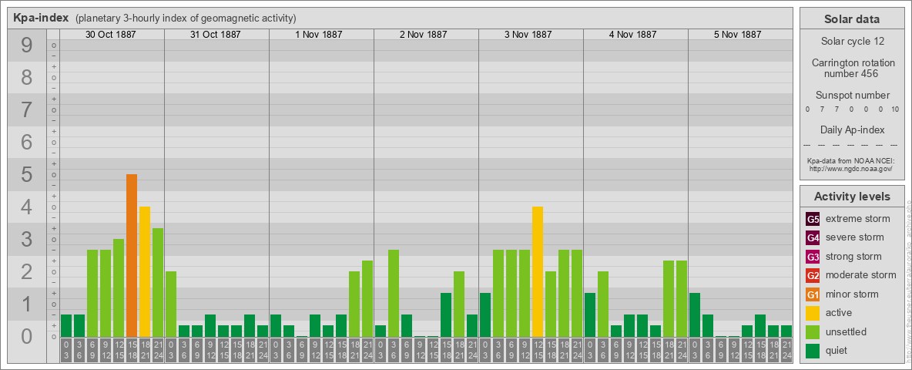Select the 5 Nov 1887 date header
The height and width of the screenshot is (370, 912).
click(x=737, y=35)
